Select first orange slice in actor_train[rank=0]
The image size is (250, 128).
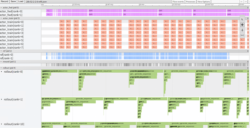pos(62,21)
